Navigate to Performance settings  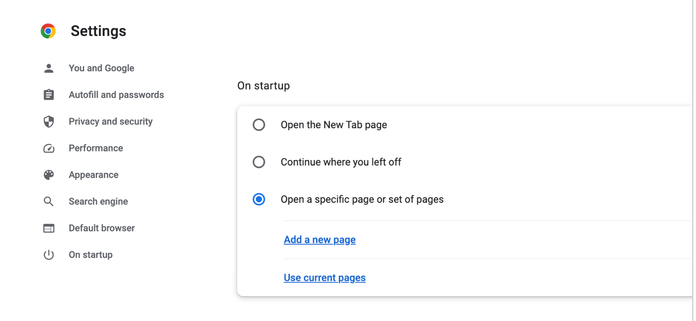96,148
